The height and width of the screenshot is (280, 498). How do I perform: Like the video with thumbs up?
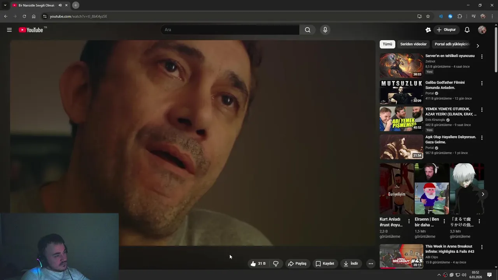point(258,264)
